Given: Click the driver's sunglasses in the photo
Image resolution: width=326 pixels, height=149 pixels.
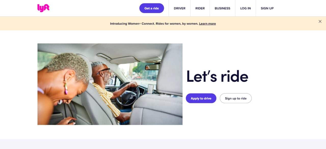Looking at the screenshot, I should pyautogui.click(x=103, y=71).
